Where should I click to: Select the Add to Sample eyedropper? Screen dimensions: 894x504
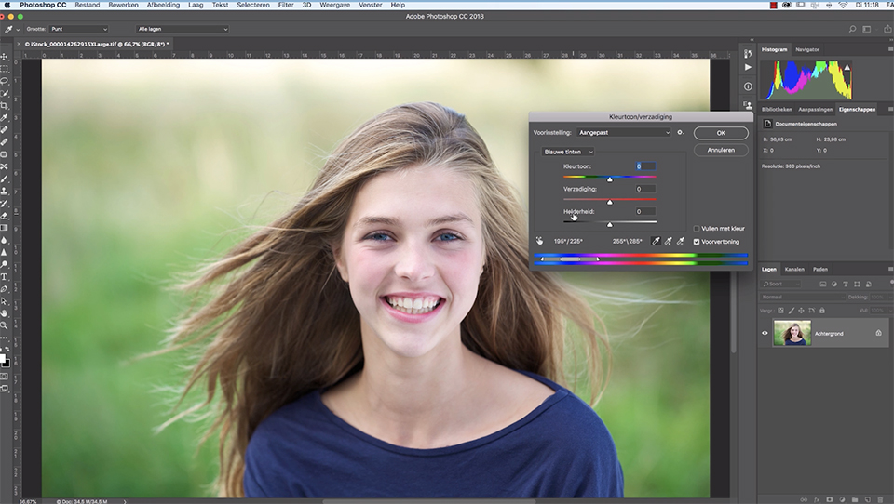669,242
